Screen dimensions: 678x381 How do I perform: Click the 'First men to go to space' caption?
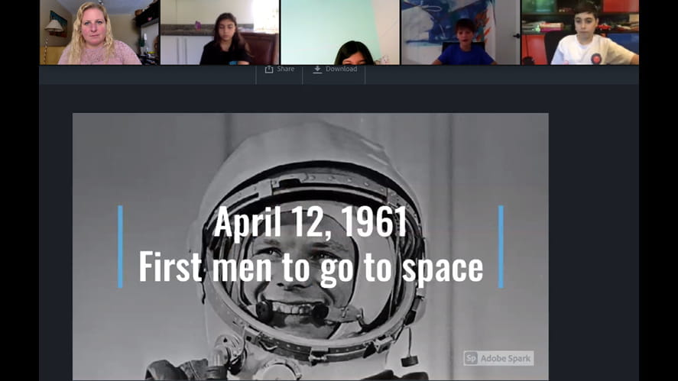[x=310, y=267]
